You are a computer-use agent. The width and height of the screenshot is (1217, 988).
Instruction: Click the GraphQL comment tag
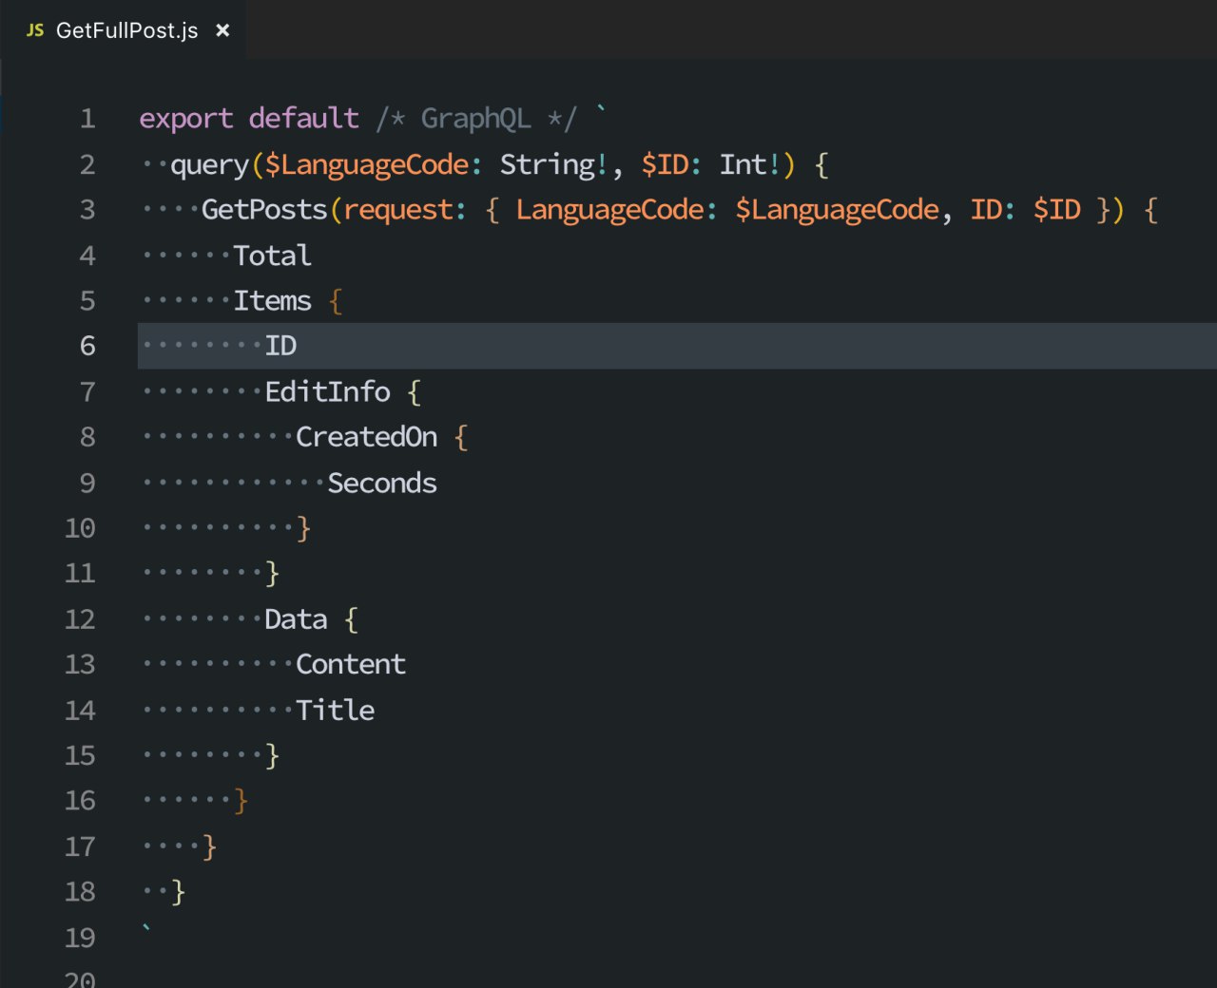[x=476, y=119]
